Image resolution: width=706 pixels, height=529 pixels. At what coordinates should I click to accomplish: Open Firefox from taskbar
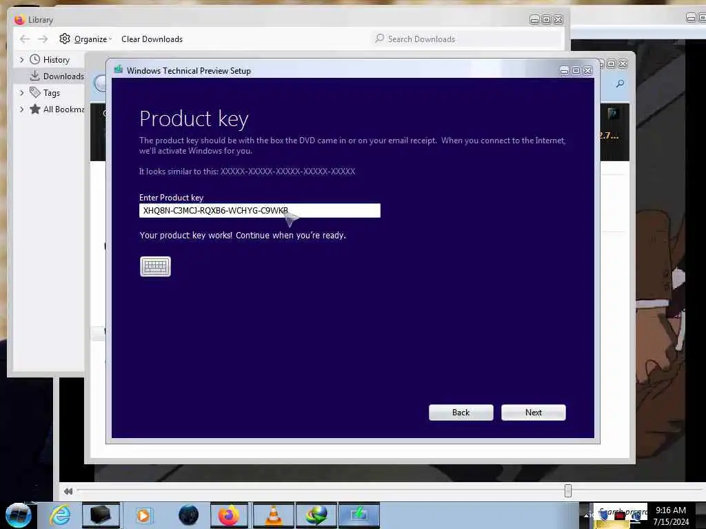pos(229,515)
